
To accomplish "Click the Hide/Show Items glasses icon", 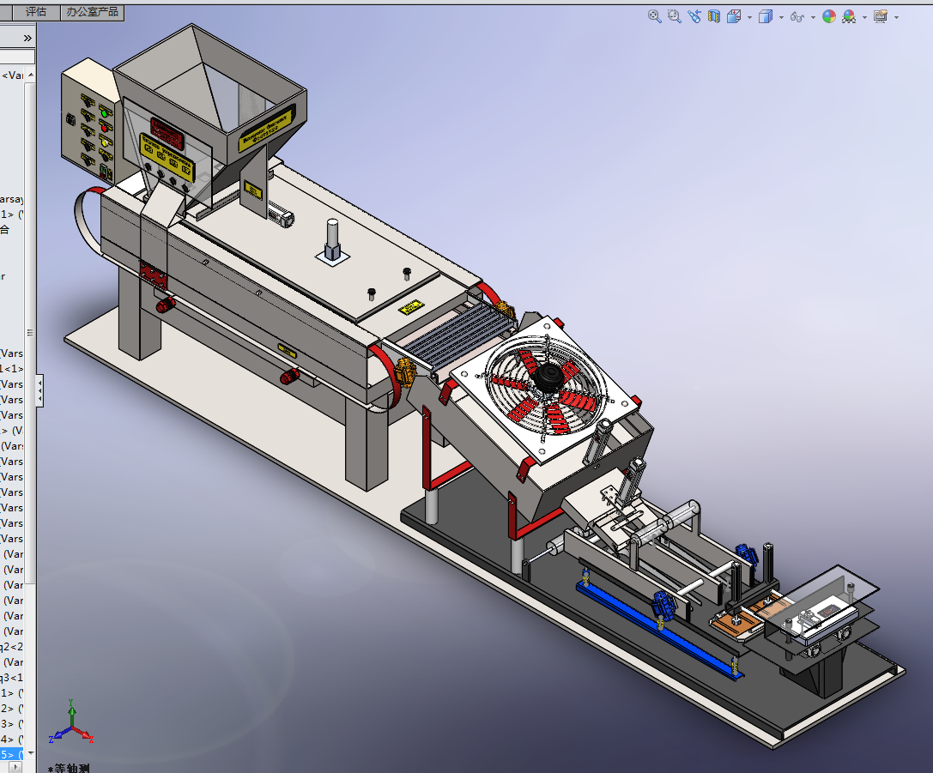I will point(797,16).
